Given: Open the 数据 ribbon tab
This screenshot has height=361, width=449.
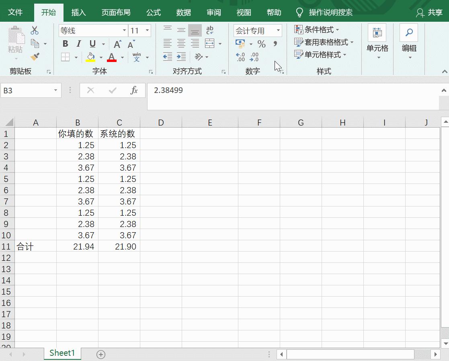Looking at the screenshot, I should (x=184, y=12).
